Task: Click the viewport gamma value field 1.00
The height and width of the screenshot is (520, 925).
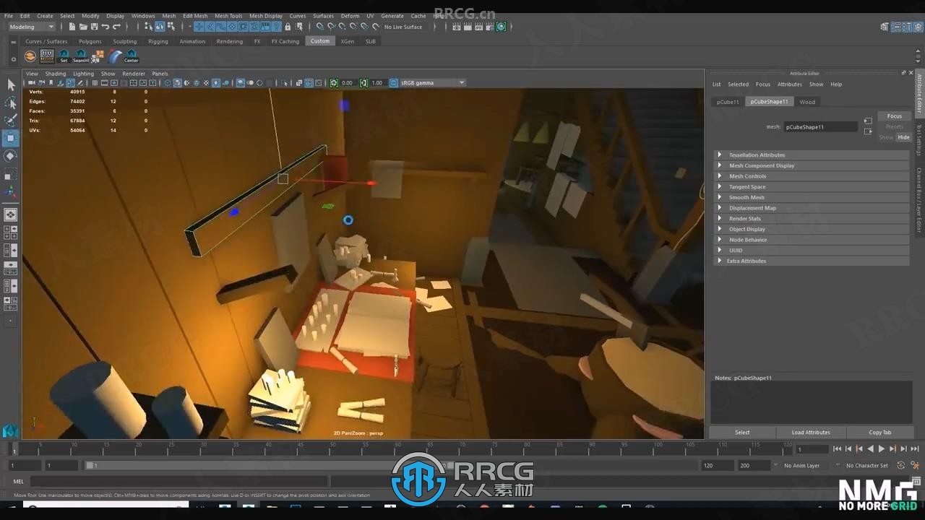Action: (377, 83)
